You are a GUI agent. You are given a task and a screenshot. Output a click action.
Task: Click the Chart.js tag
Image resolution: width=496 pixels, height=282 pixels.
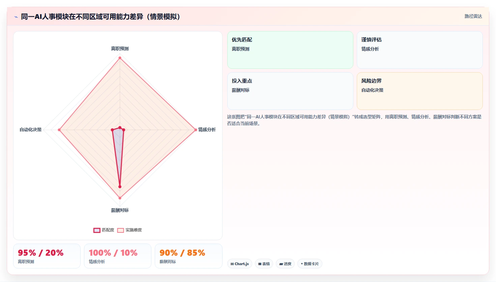pos(240,264)
